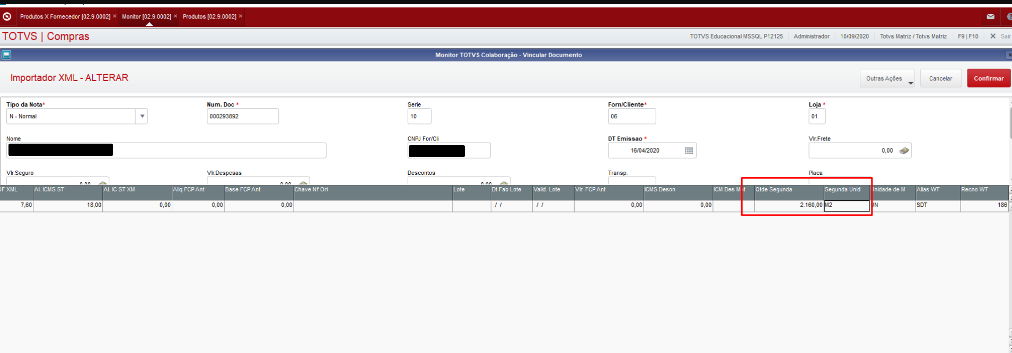Click Totvs Matriz / Totvs Matriz label
Viewport: 1012px width, 353px height.
click(913, 37)
